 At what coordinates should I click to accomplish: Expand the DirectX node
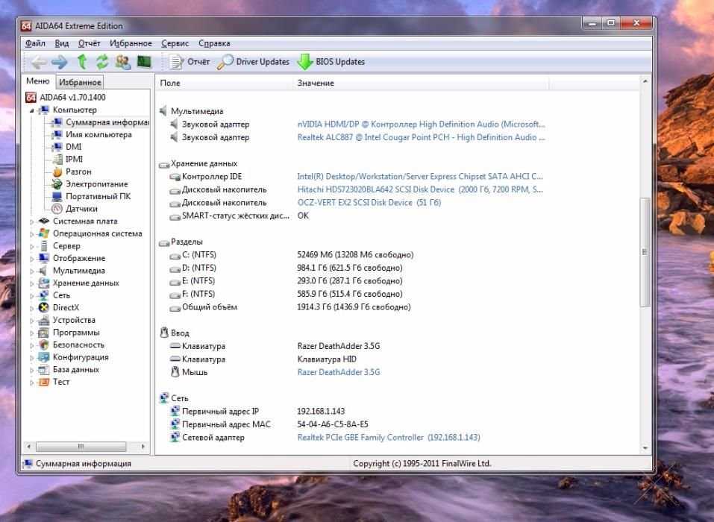pyautogui.click(x=32, y=308)
